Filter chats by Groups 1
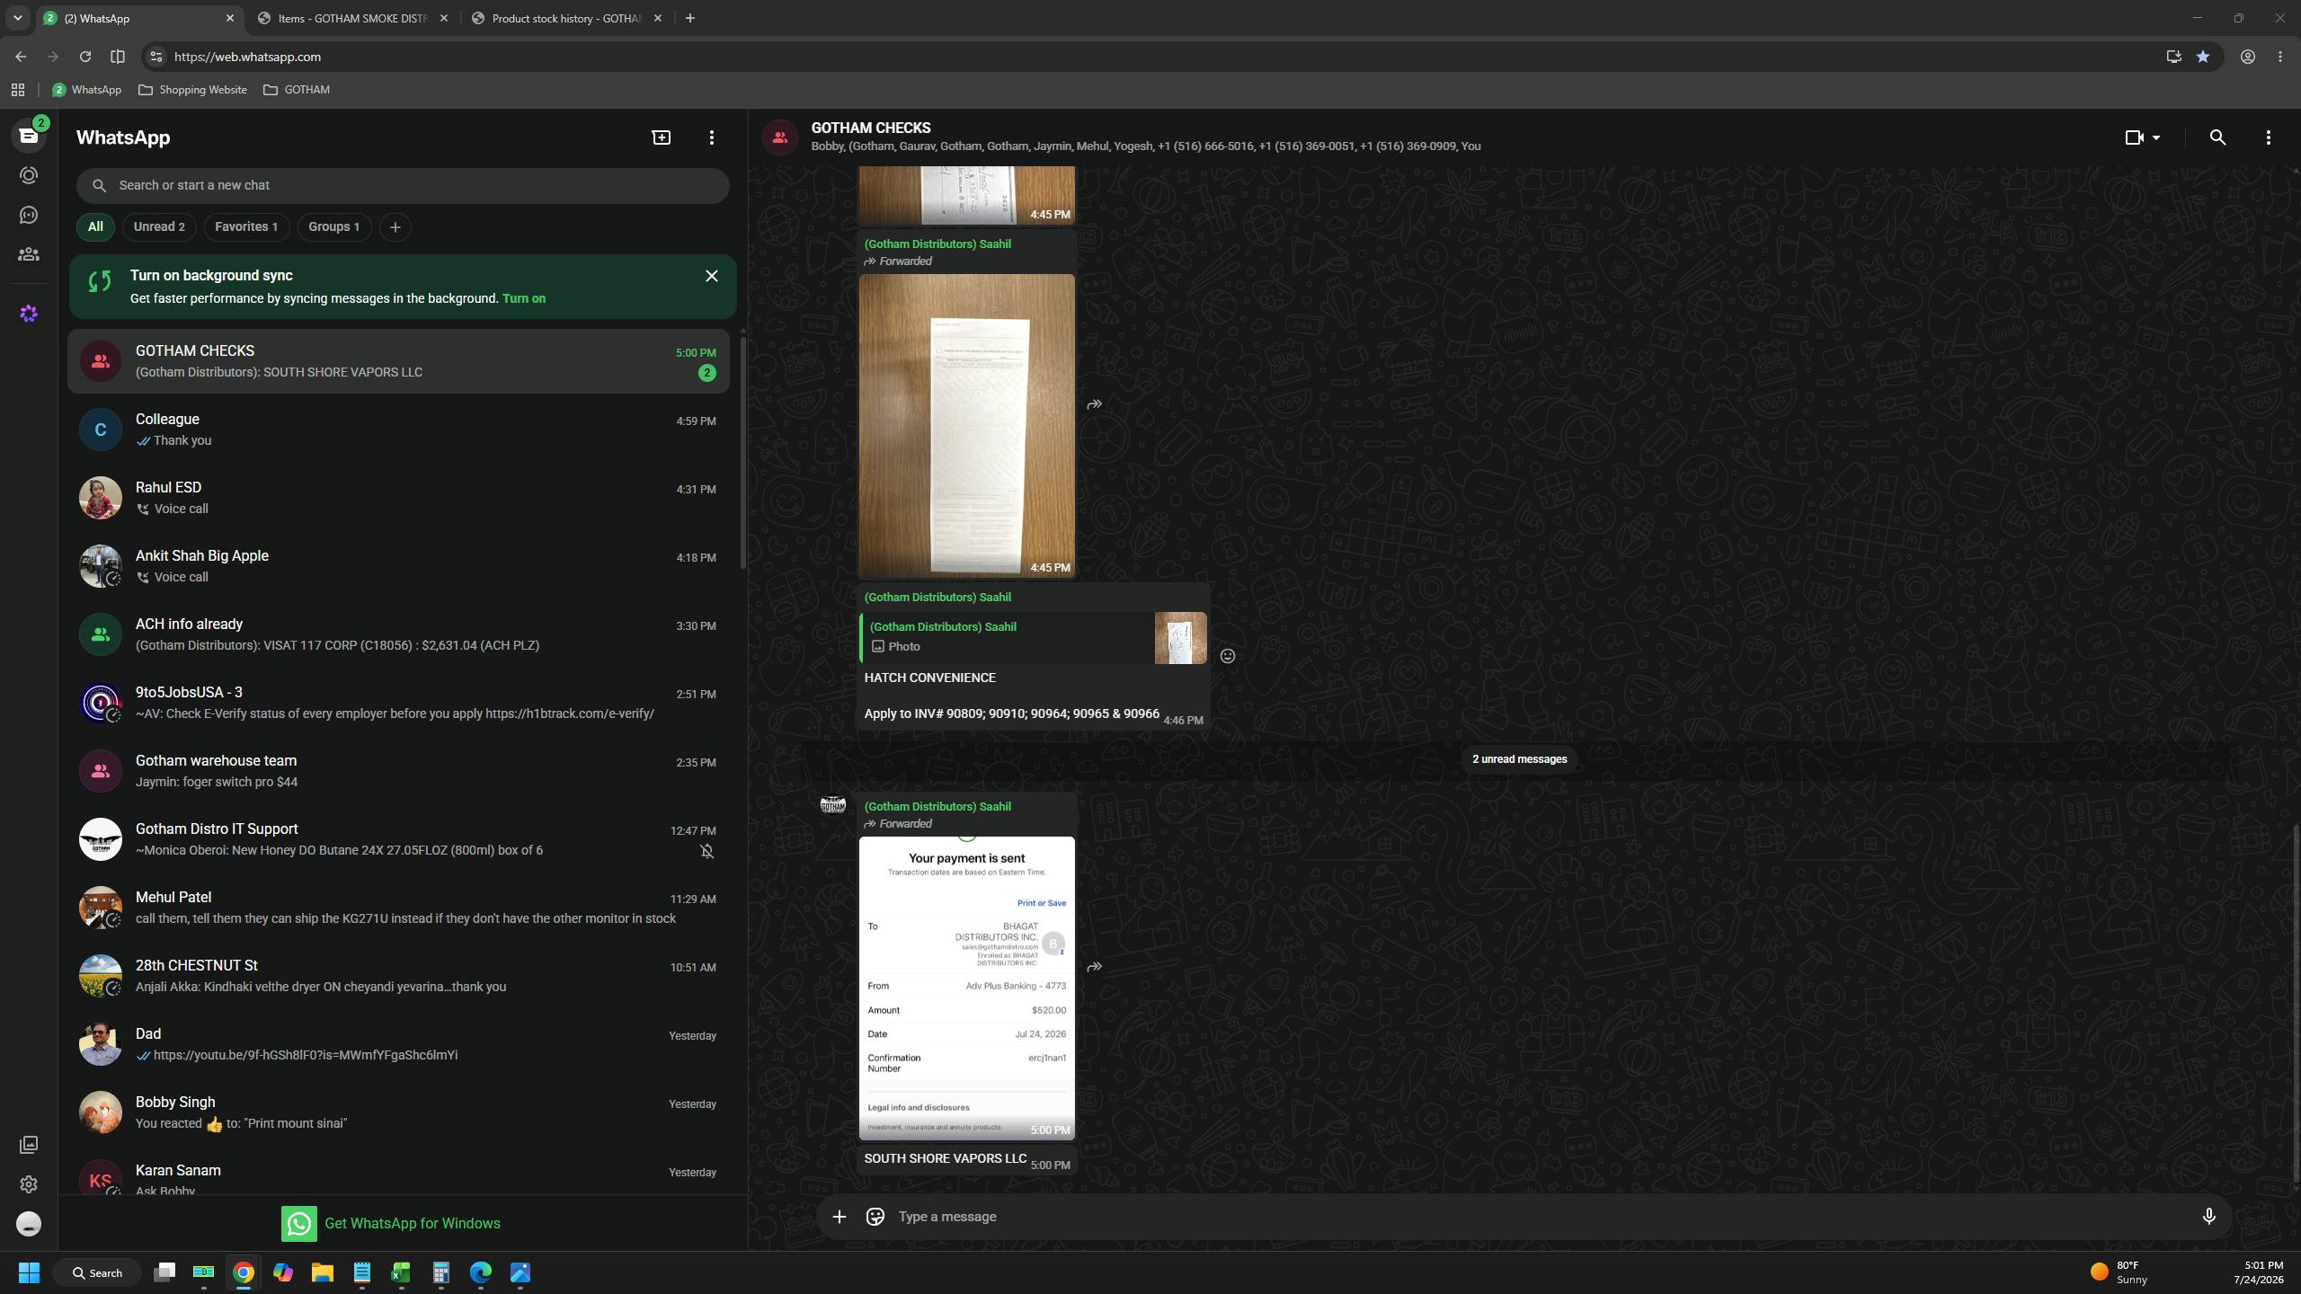This screenshot has height=1294, width=2301. point(333,226)
